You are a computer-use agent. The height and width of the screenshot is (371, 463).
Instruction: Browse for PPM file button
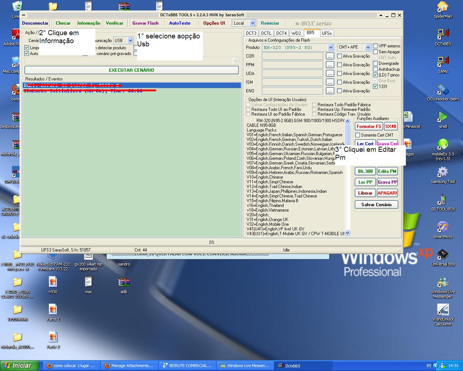330,65
